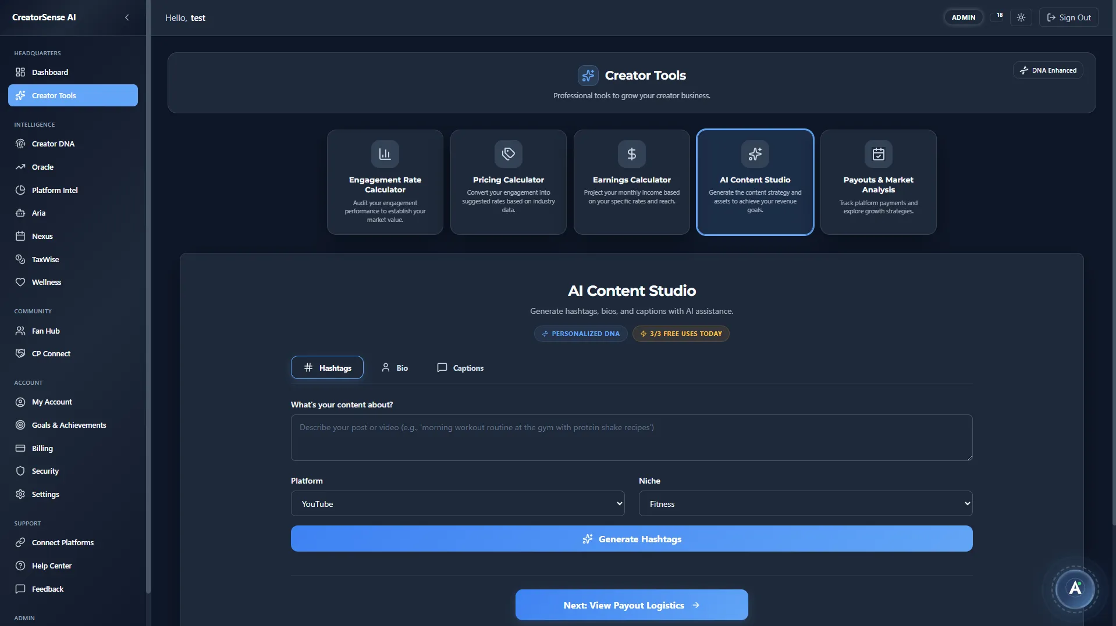Toggle the DNA Enhanced badge
The image size is (1116, 626).
click(x=1047, y=70)
